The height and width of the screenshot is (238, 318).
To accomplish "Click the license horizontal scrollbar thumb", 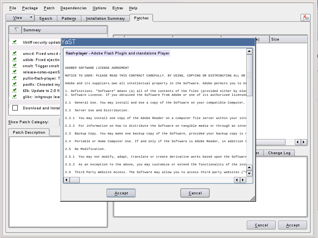I will click(75, 180).
